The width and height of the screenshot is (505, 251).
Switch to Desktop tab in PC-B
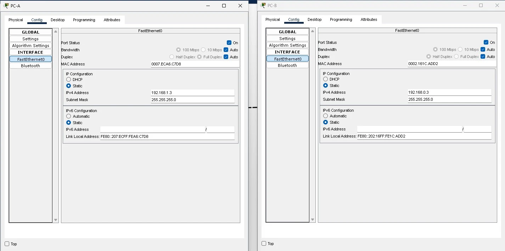coord(315,19)
